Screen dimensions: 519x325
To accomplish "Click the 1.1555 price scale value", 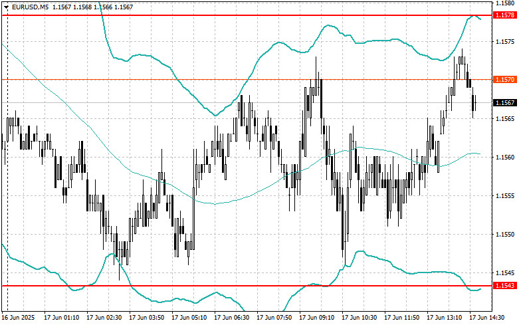I will (505, 195).
